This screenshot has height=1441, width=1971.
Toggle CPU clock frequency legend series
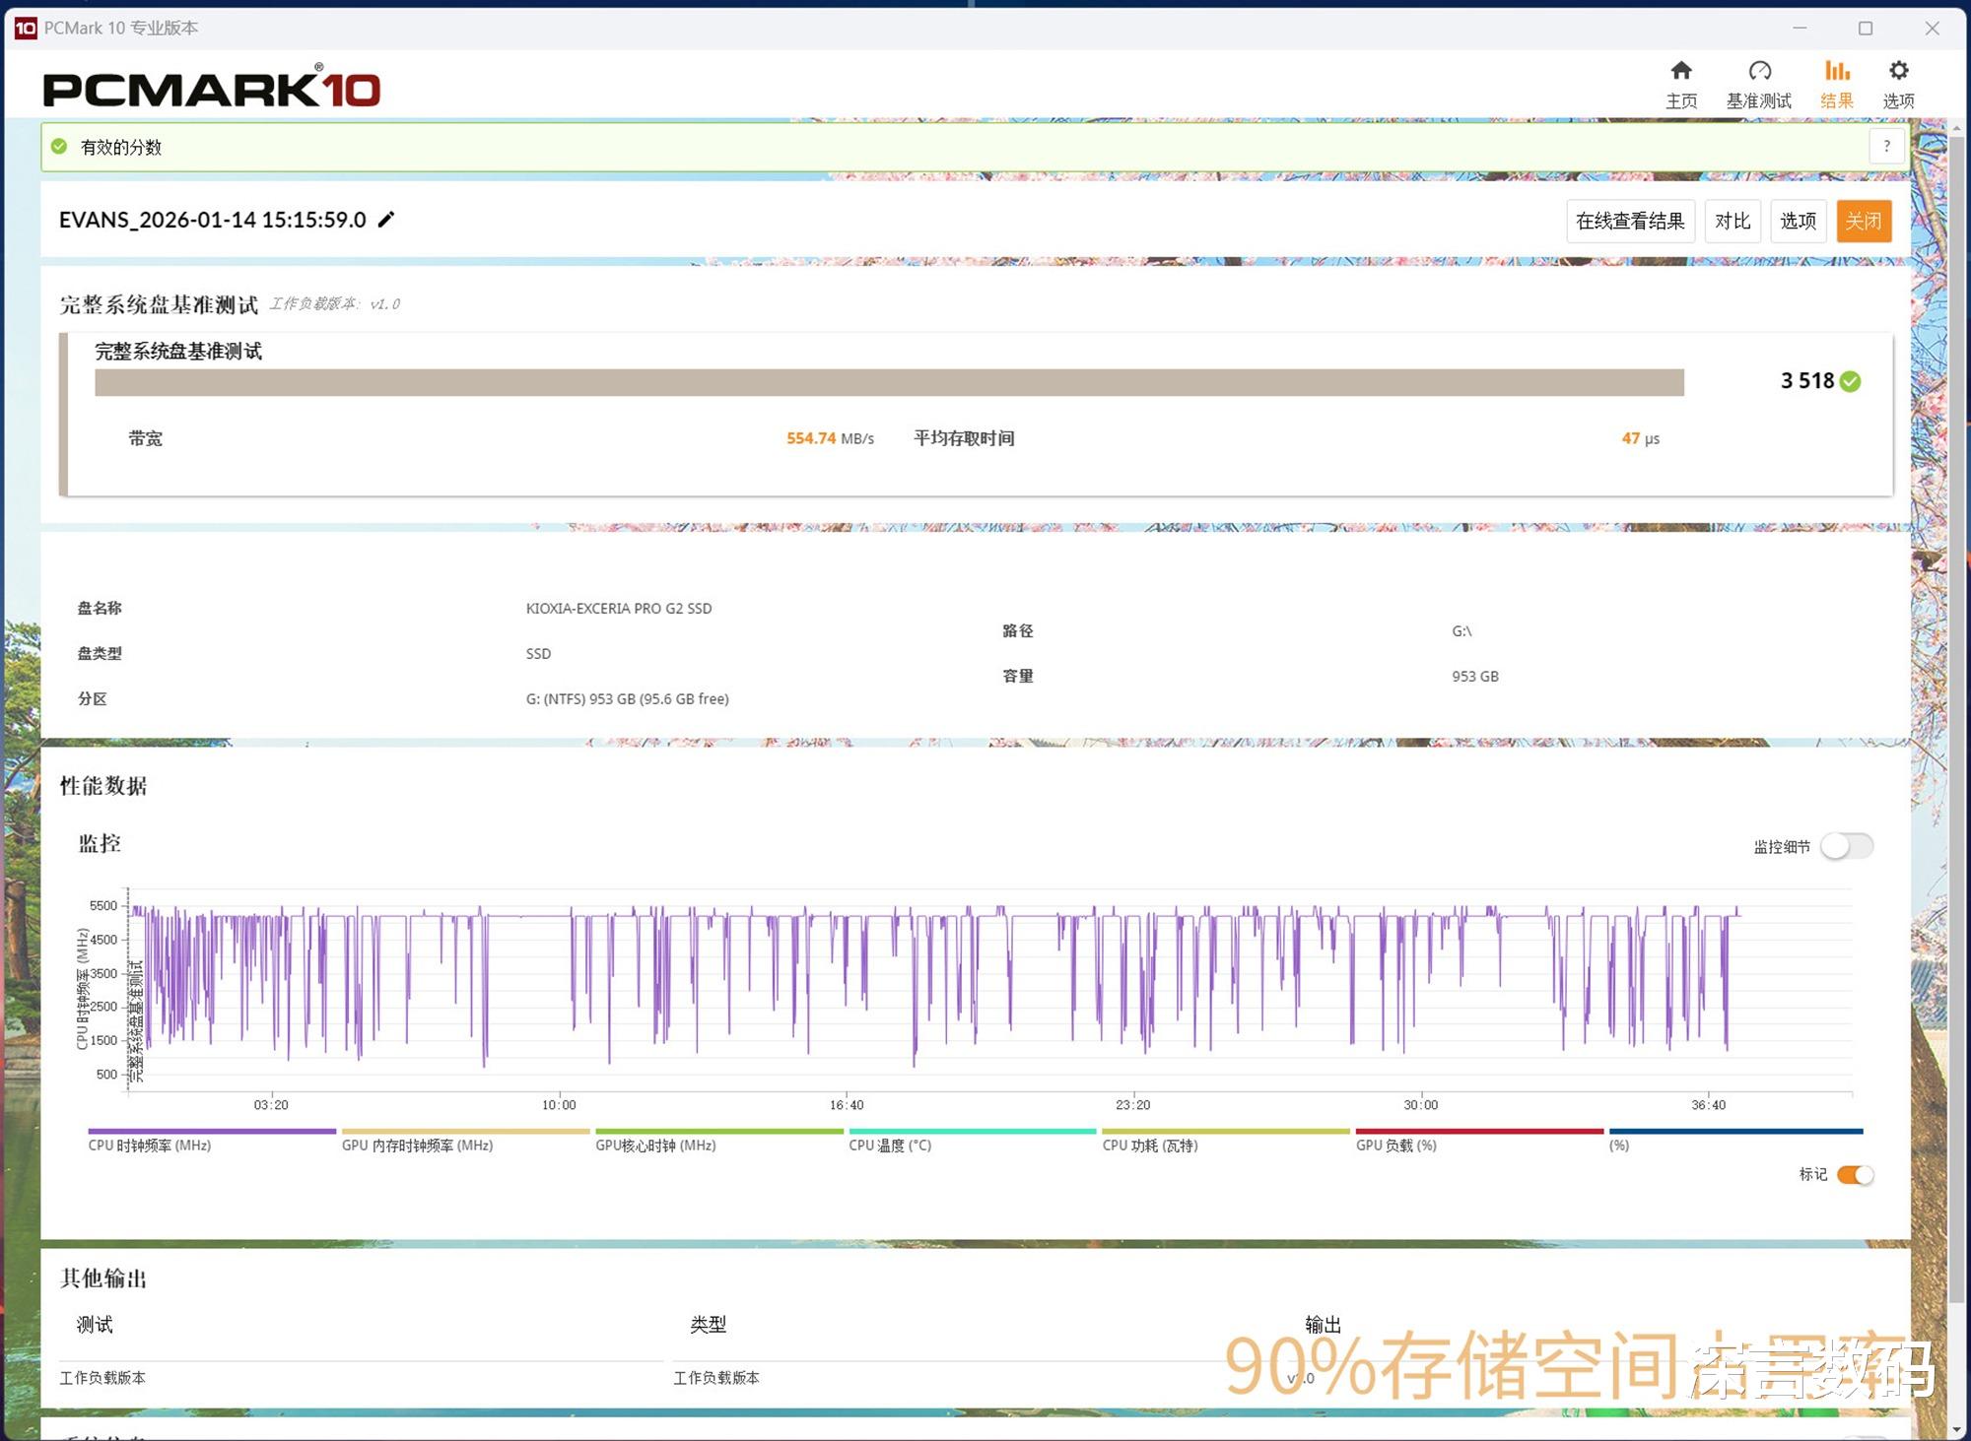pos(150,1145)
